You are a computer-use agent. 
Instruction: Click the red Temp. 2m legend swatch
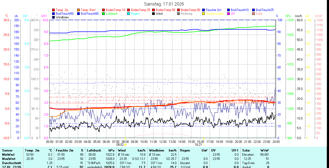coord(54,10)
